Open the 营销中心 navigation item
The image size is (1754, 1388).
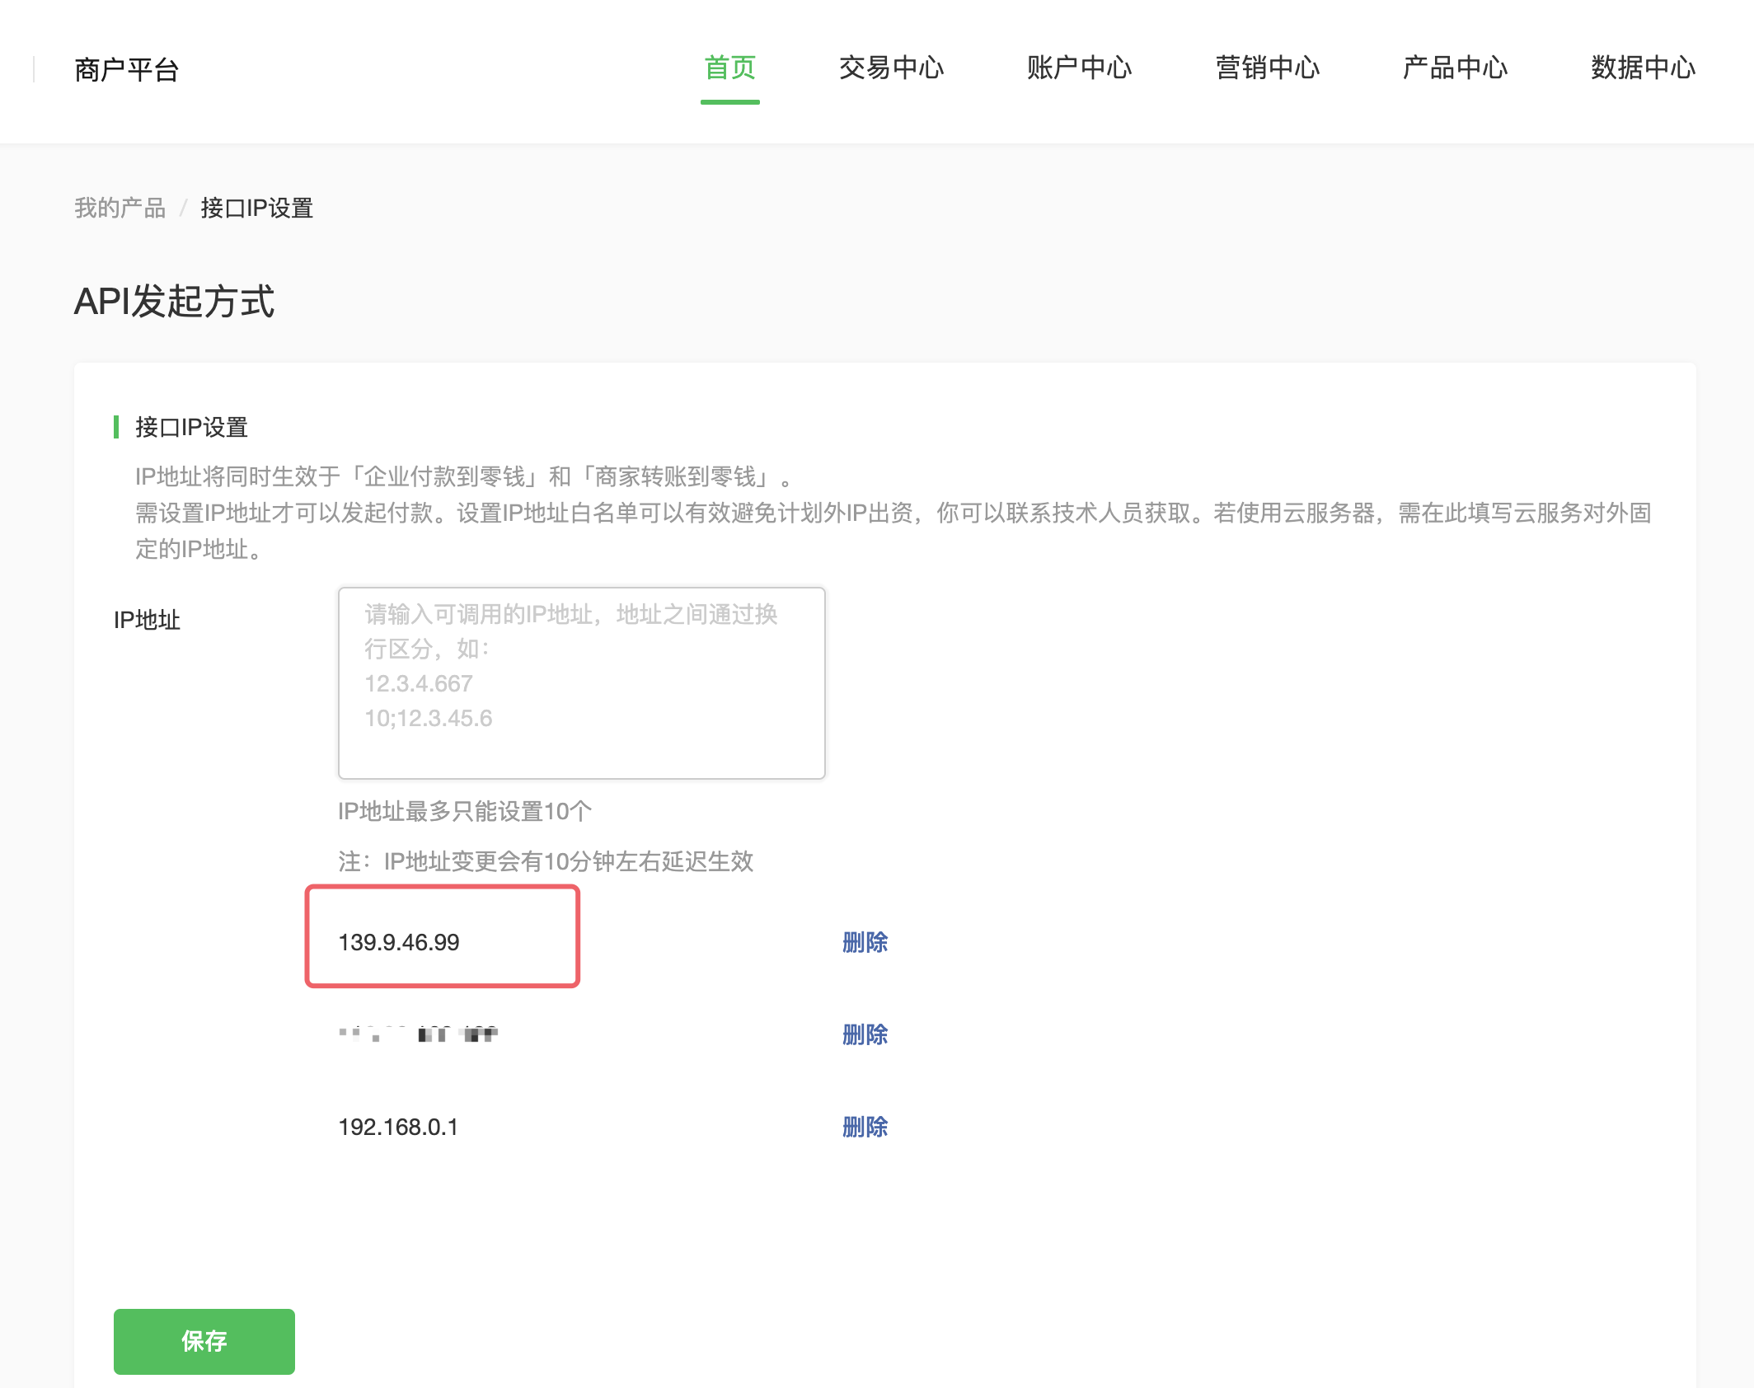click(1267, 68)
